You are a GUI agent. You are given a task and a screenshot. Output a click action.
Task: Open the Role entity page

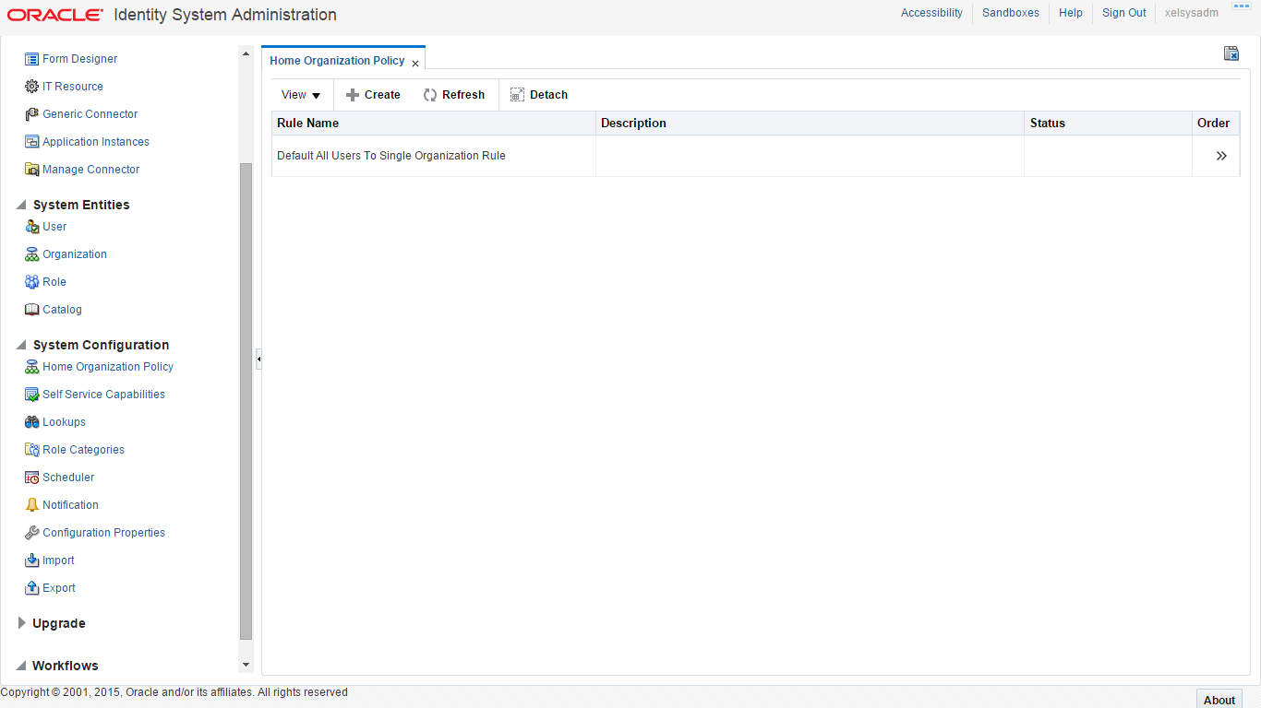point(54,281)
